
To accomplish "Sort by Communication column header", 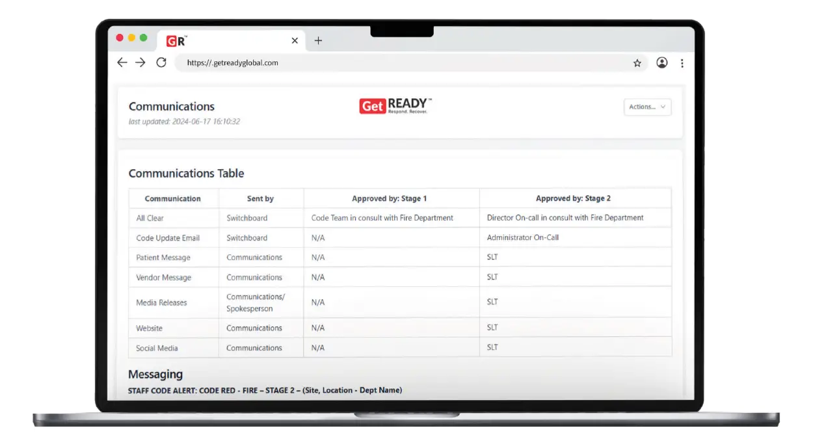I will pos(173,198).
